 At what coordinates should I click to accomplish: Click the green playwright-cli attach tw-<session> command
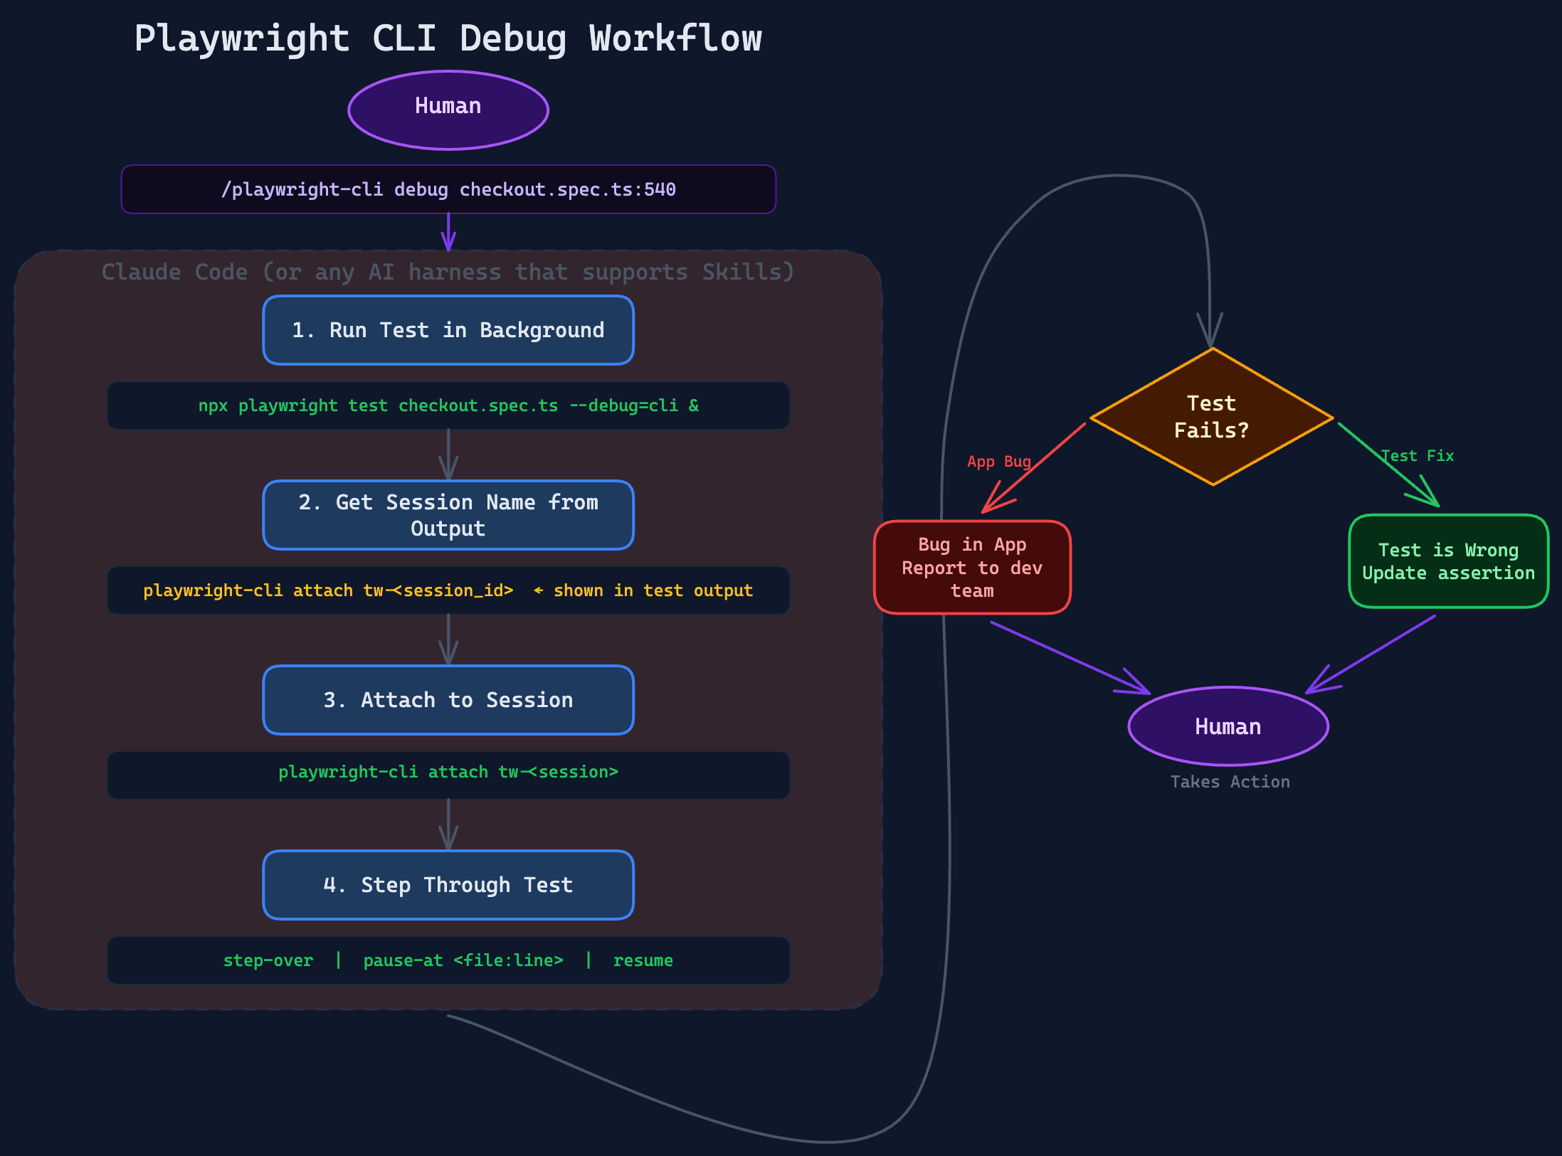coord(448,772)
